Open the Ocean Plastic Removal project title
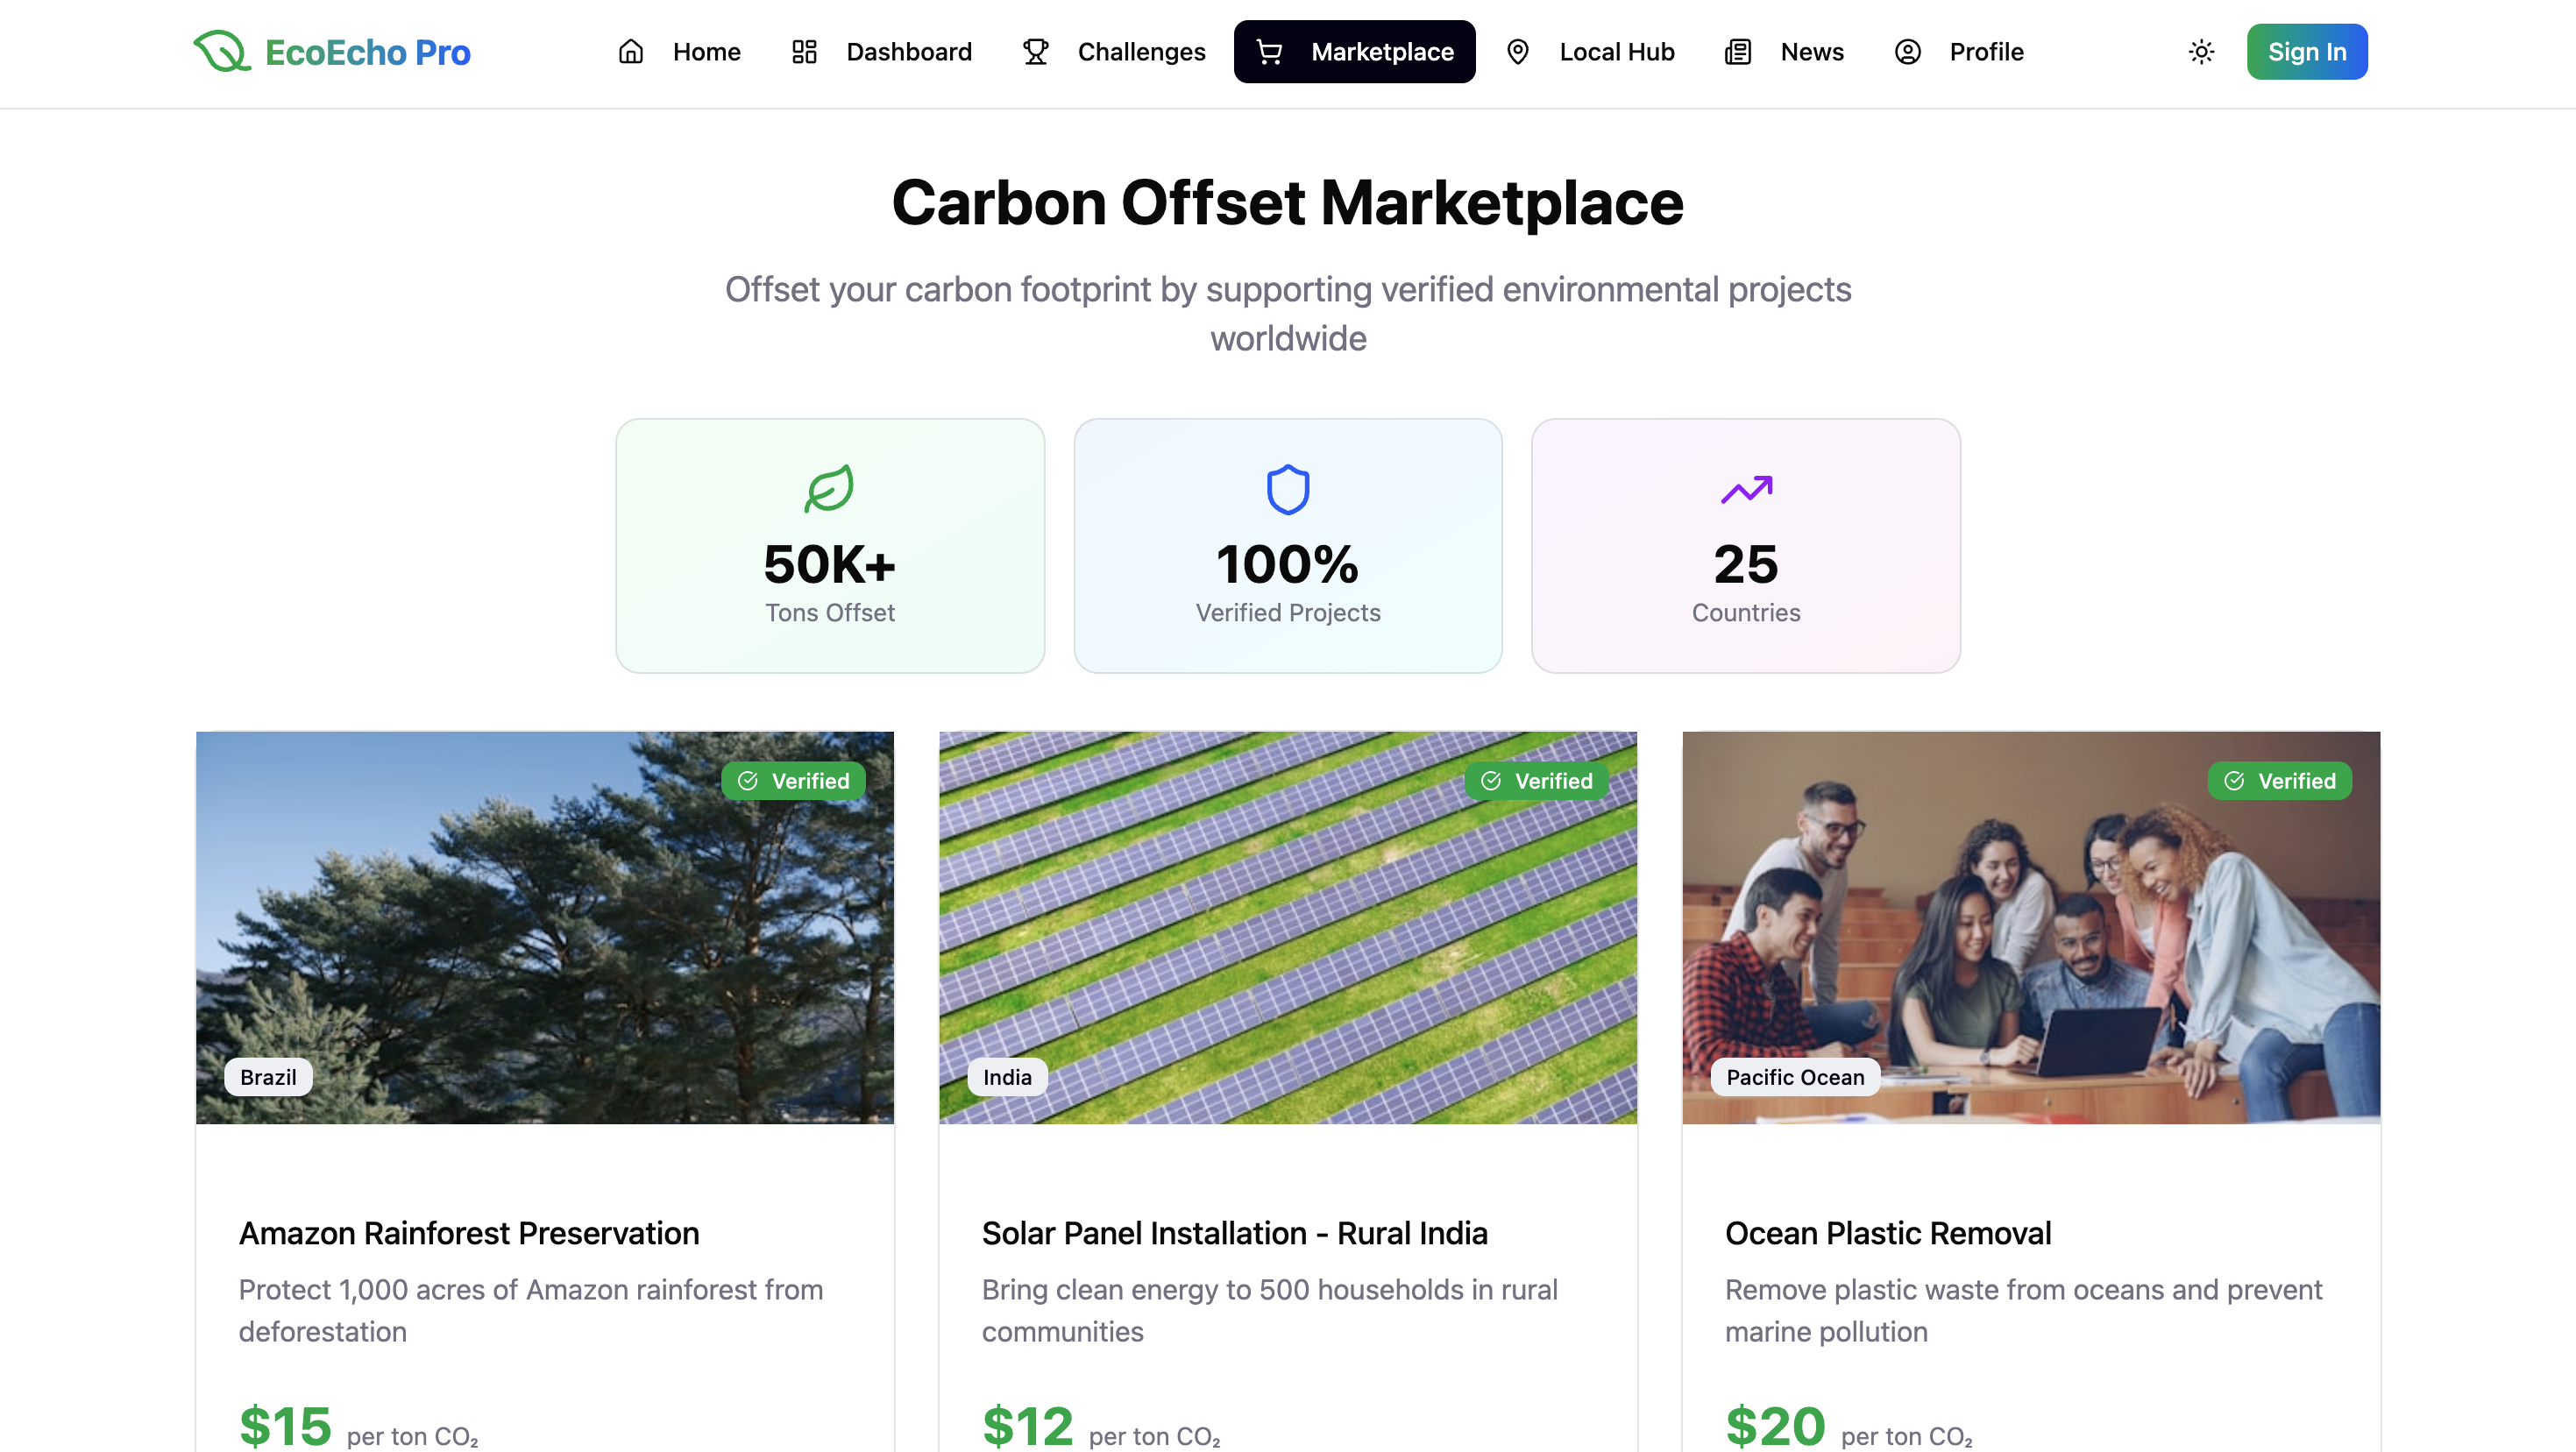Image resolution: width=2576 pixels, height=1452 pixels. point(1887,1233)
